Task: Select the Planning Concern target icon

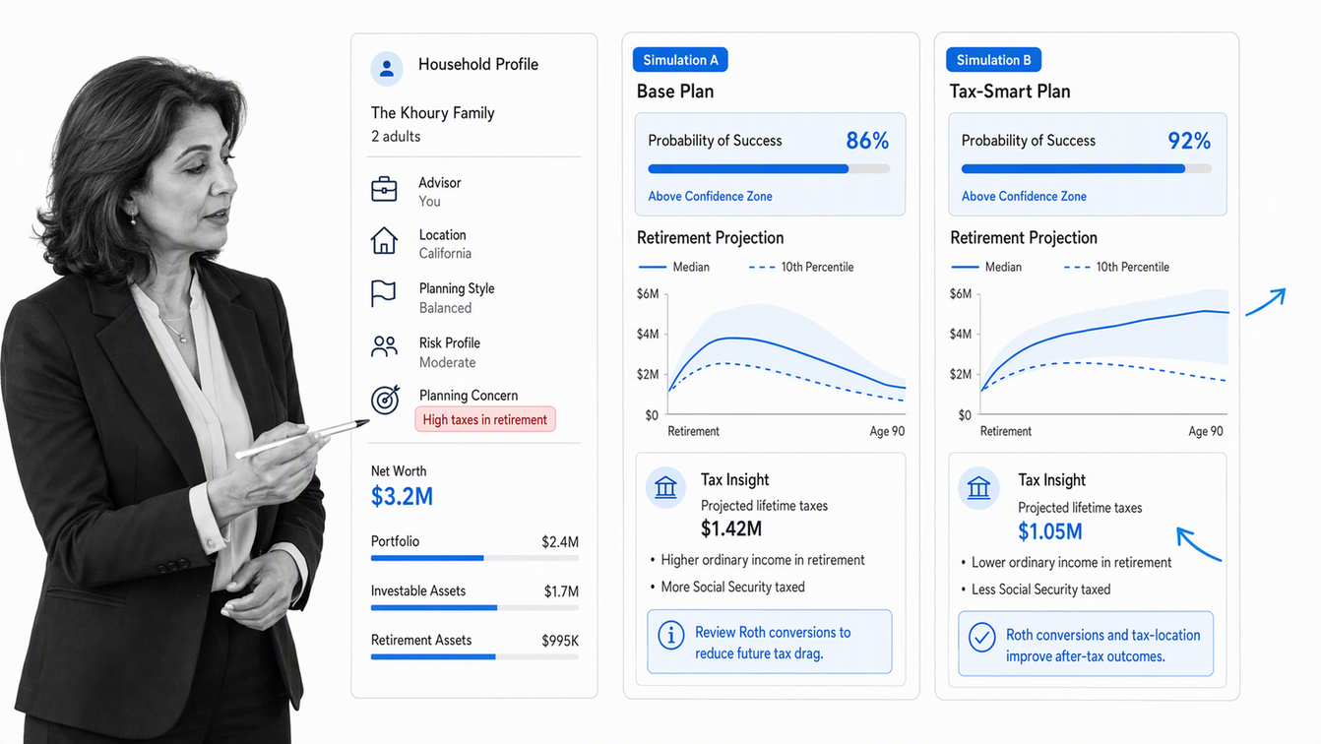Action: [x=385, y=400]
